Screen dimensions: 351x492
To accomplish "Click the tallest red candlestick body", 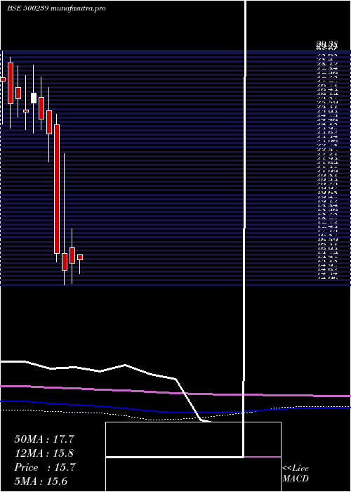I will pos(57,189).
